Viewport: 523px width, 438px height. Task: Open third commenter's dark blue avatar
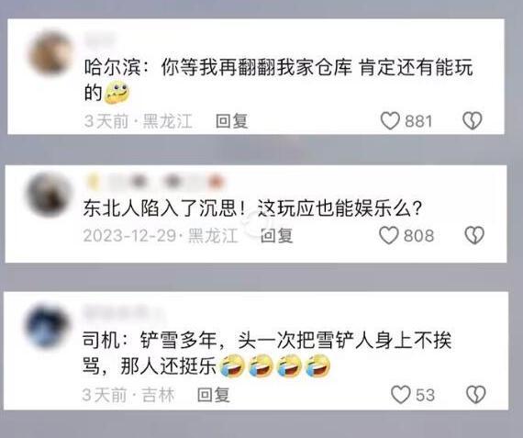[x=47, y=326]
